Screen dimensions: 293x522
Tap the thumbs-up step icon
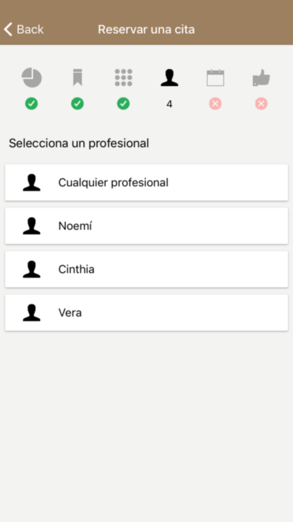[x=261, y=78]
